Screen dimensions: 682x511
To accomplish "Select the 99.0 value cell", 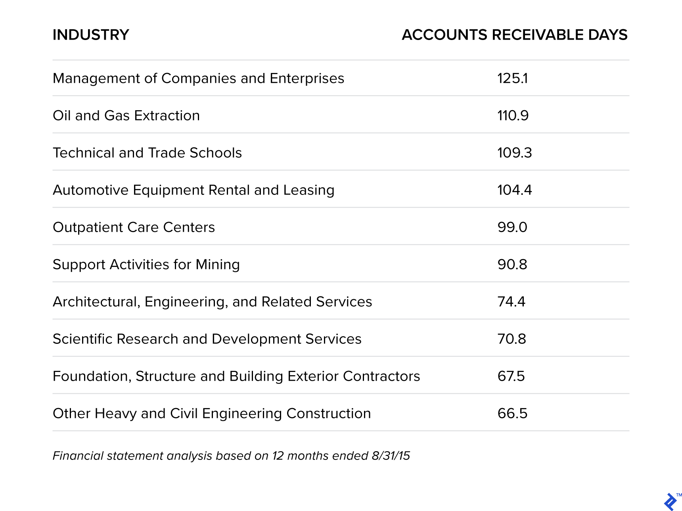I will [512, 227].
